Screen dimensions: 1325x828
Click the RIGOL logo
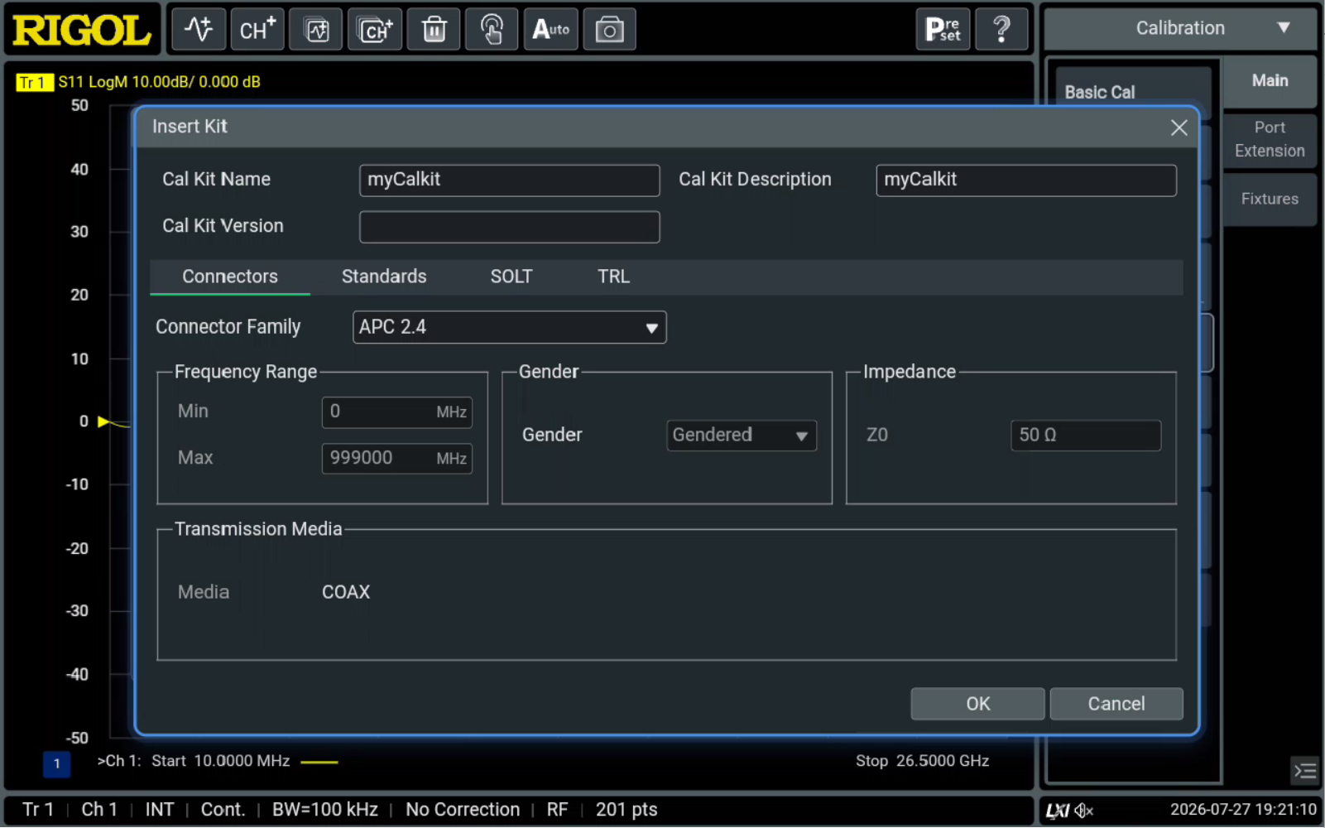(x=82, y=30)
